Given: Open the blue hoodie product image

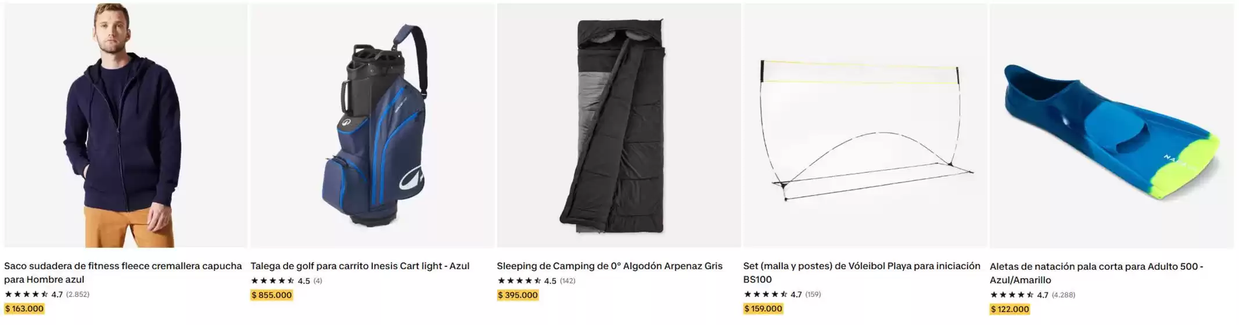Looking at the screenshot, I should [x=125, y=125].
